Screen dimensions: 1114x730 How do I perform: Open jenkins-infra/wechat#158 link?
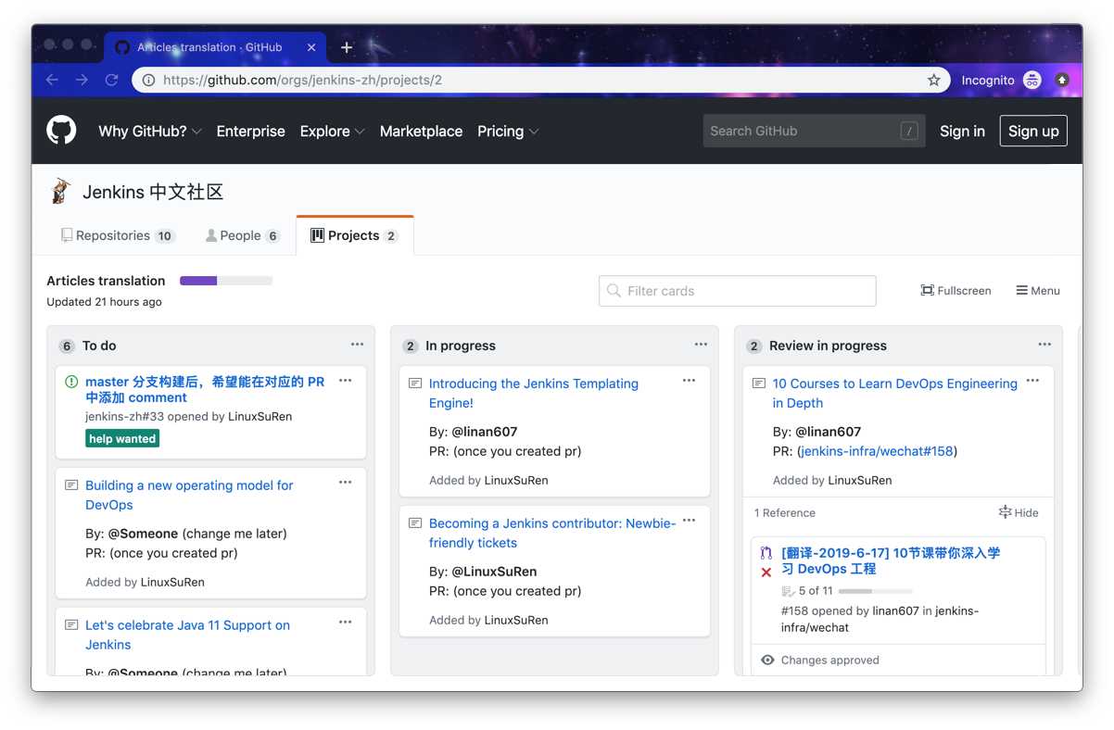(877, 451)
